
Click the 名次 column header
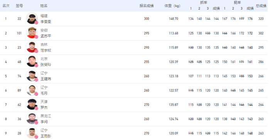pyautogui.click(x=6, y=6)
